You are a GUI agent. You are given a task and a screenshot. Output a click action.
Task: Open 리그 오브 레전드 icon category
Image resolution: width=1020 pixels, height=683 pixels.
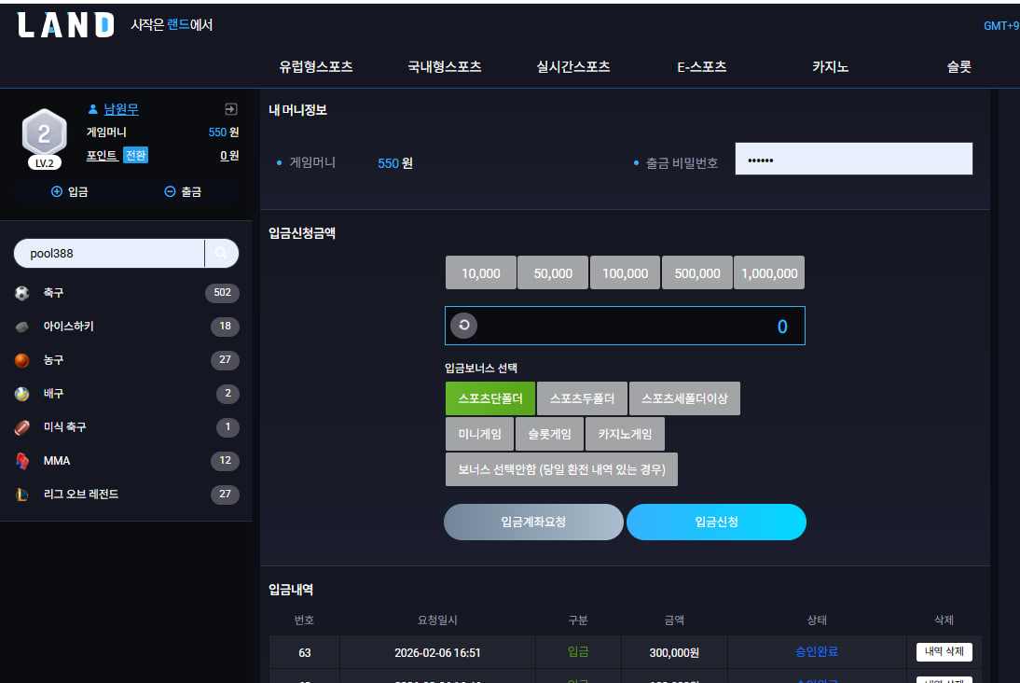point(22,495)
